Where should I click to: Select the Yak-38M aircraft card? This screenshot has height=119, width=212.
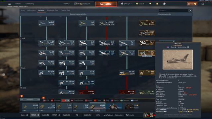46,73
